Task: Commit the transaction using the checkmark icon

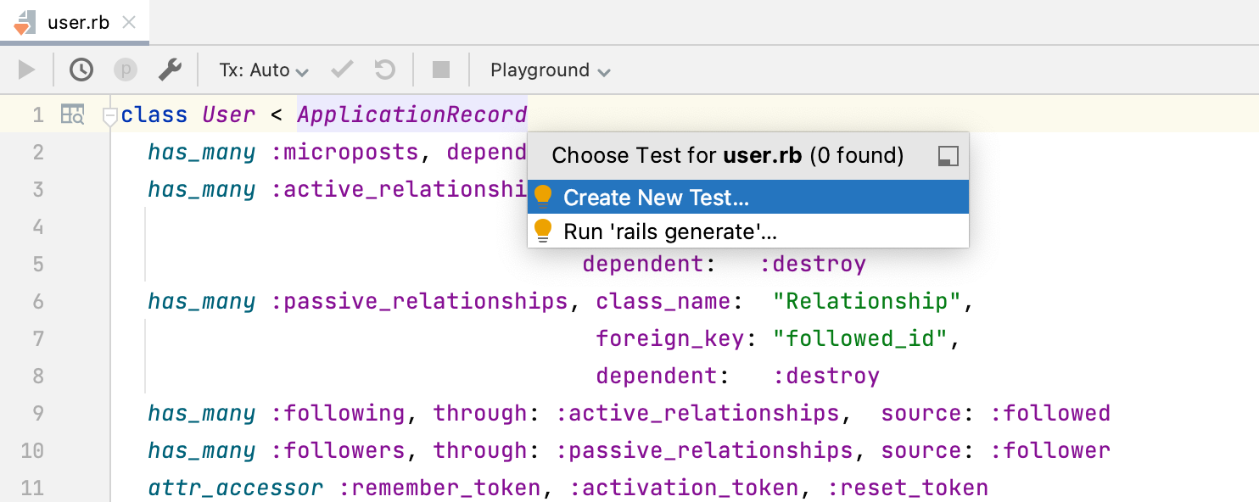Action: (x=341, y=70)
